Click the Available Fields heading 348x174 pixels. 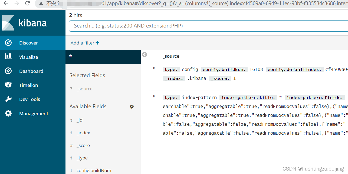(x=88, y=106)
